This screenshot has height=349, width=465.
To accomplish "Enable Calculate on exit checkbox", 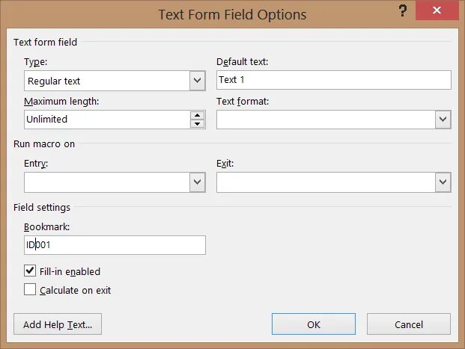I will pyautogui.click(x=31, y=289).
